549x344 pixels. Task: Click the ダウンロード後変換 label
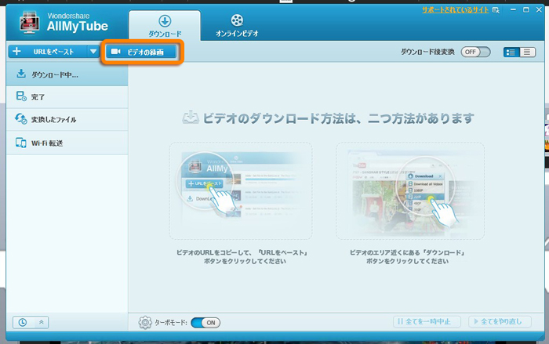(427, 53)
